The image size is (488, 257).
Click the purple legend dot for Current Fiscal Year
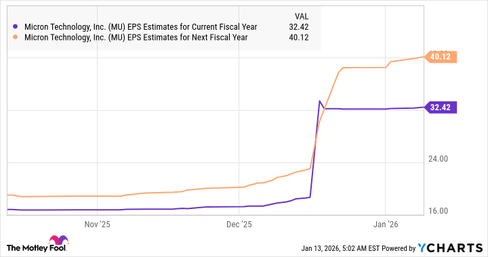15,26
